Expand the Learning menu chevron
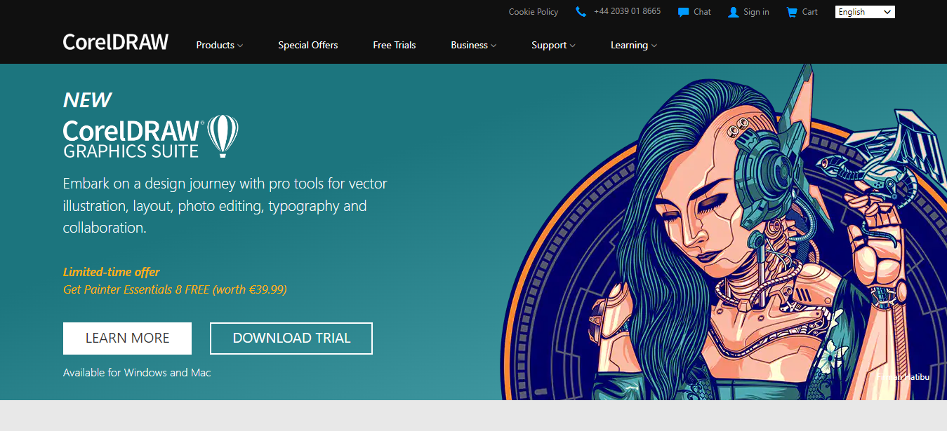 [x=654, y=46]
